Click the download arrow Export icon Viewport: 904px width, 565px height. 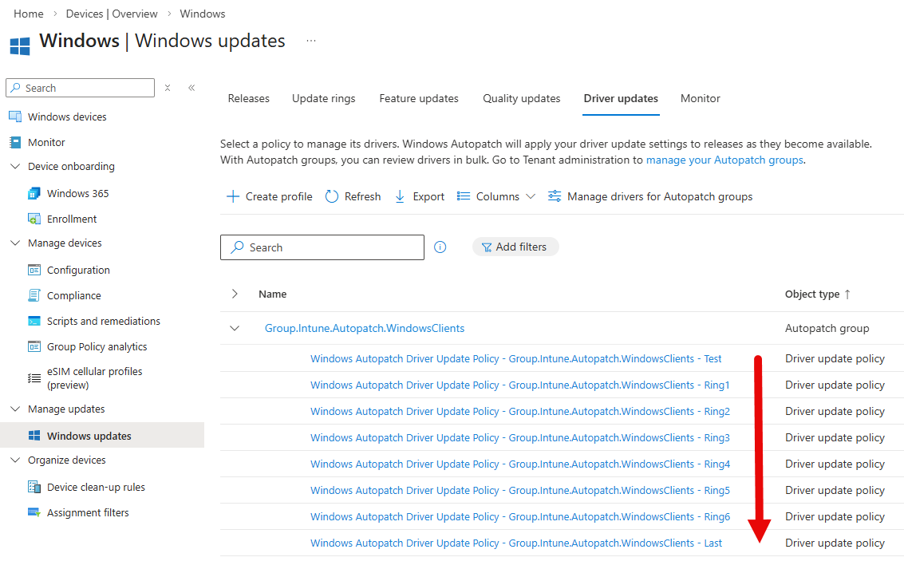pyautogui.click(x=400, y=196)
